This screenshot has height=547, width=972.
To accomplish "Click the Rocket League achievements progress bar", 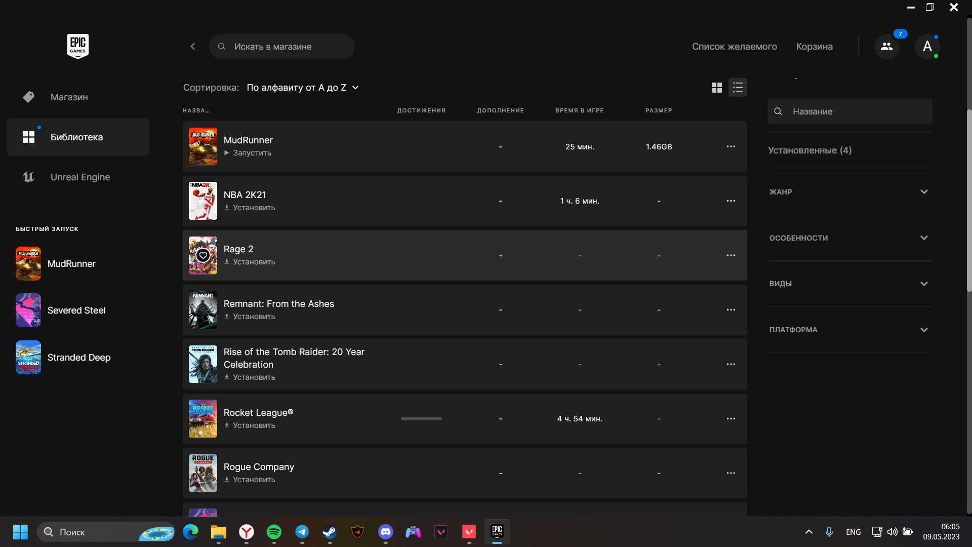I will coord(421,419).
